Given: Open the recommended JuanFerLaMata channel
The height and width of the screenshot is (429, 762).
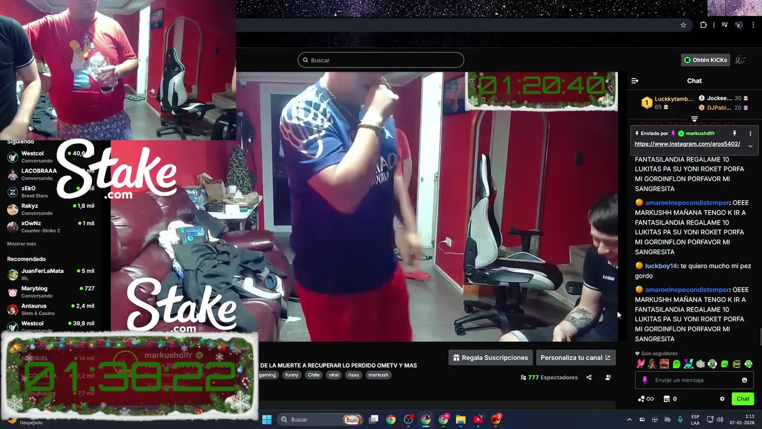Looking at the screenshot, I should point(51,275).
